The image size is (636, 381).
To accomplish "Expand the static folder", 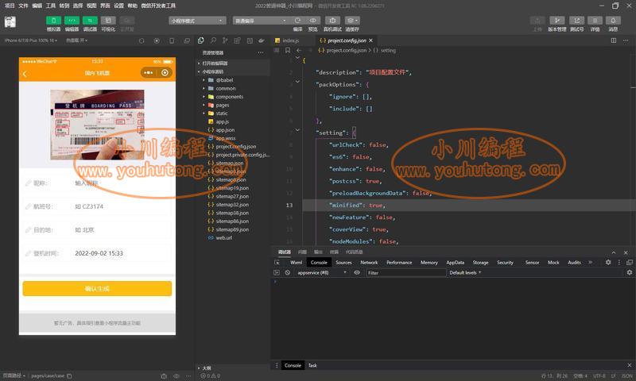I will (204, 114).
